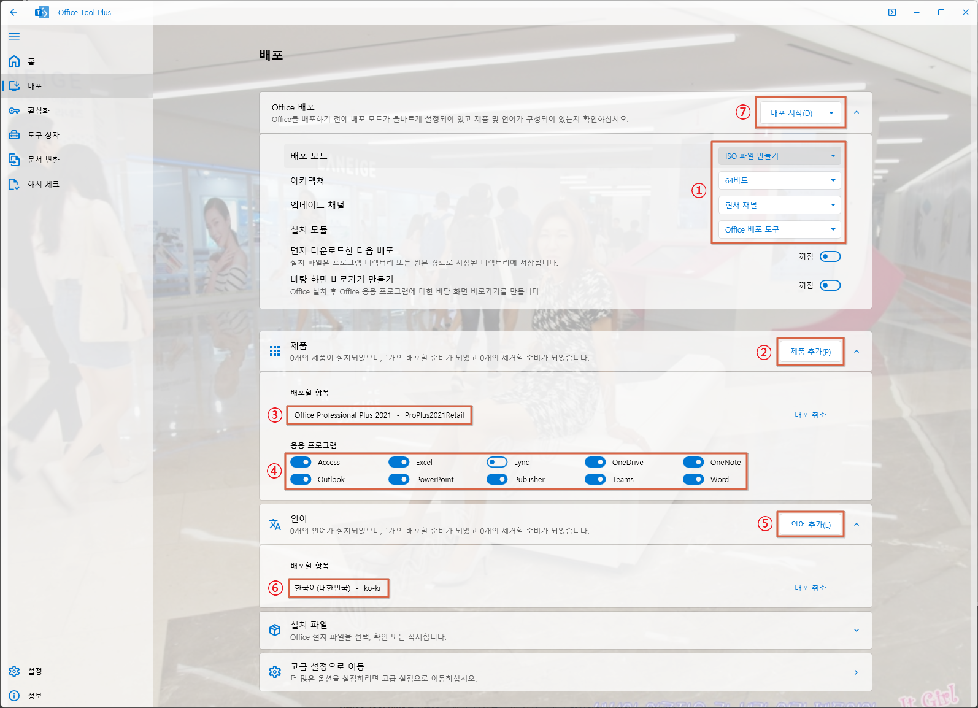The image size is (978, 708).
Task: Click the 활성화 key icon in sidebar
Action: click(x=14, y=110)
